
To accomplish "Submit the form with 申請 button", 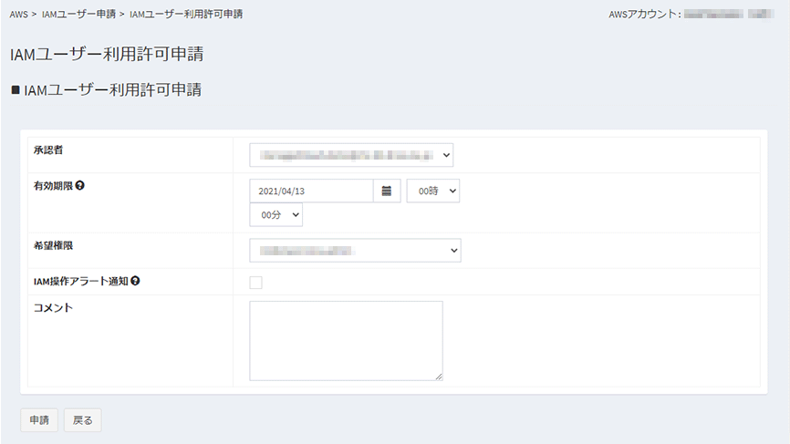I will tap(39, 420).
